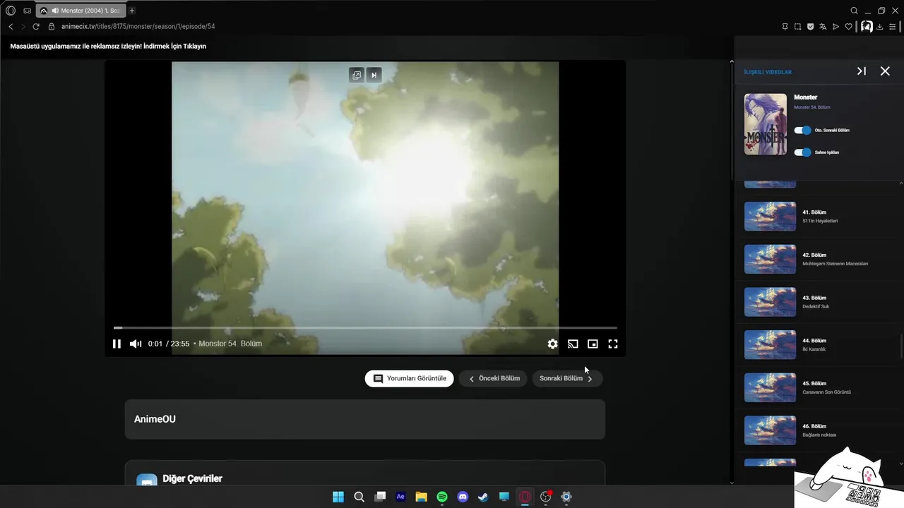Select the AnimeOU source bar

click(x=365, y=419)
